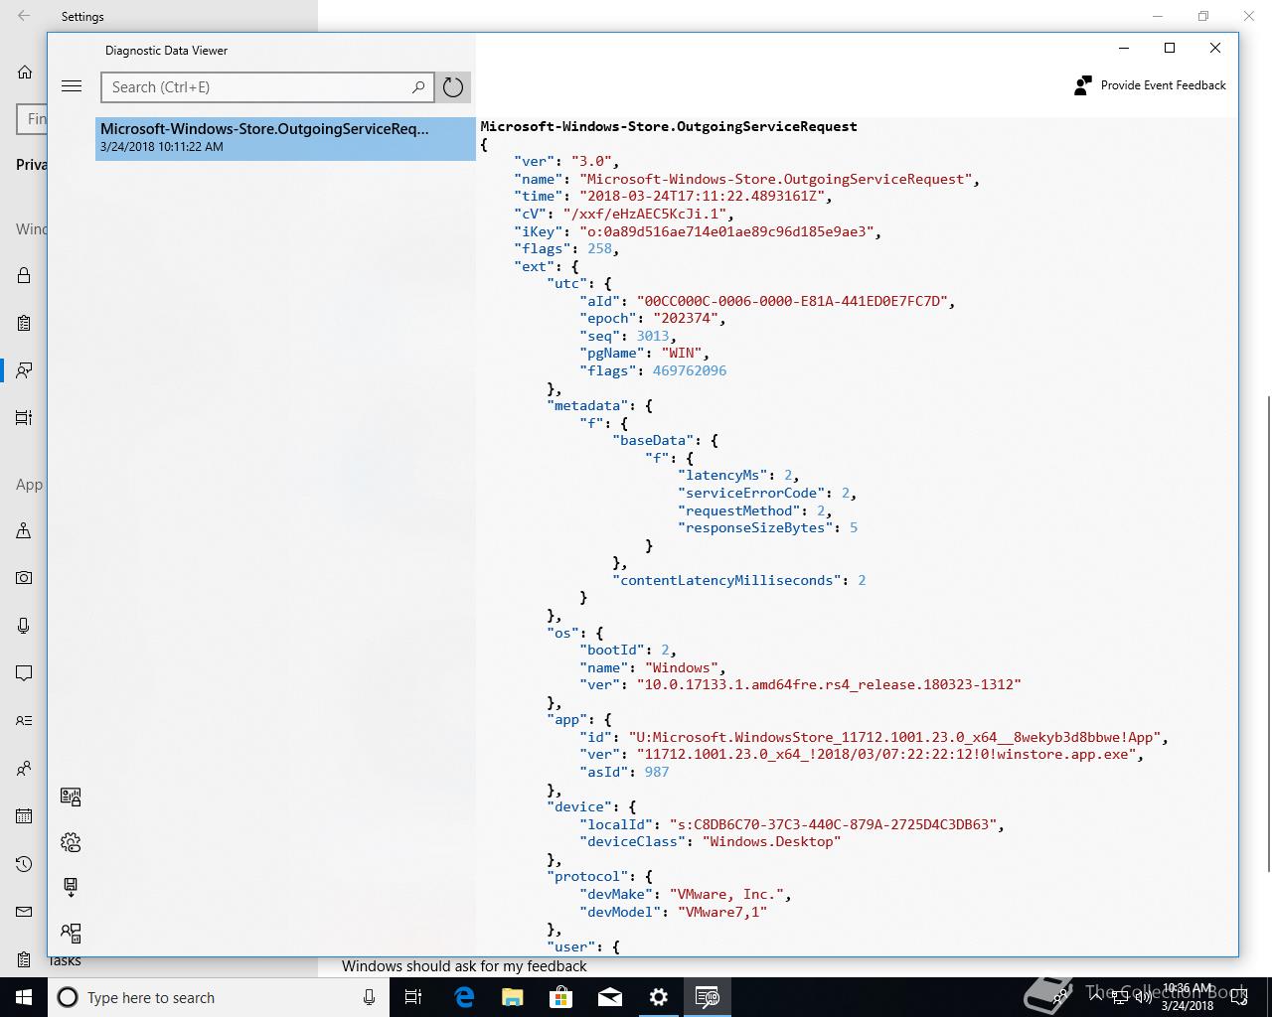This screenshot has width=1272, height=1017.
Task: Open Settings Home via house icon
Action: [24, 72]
